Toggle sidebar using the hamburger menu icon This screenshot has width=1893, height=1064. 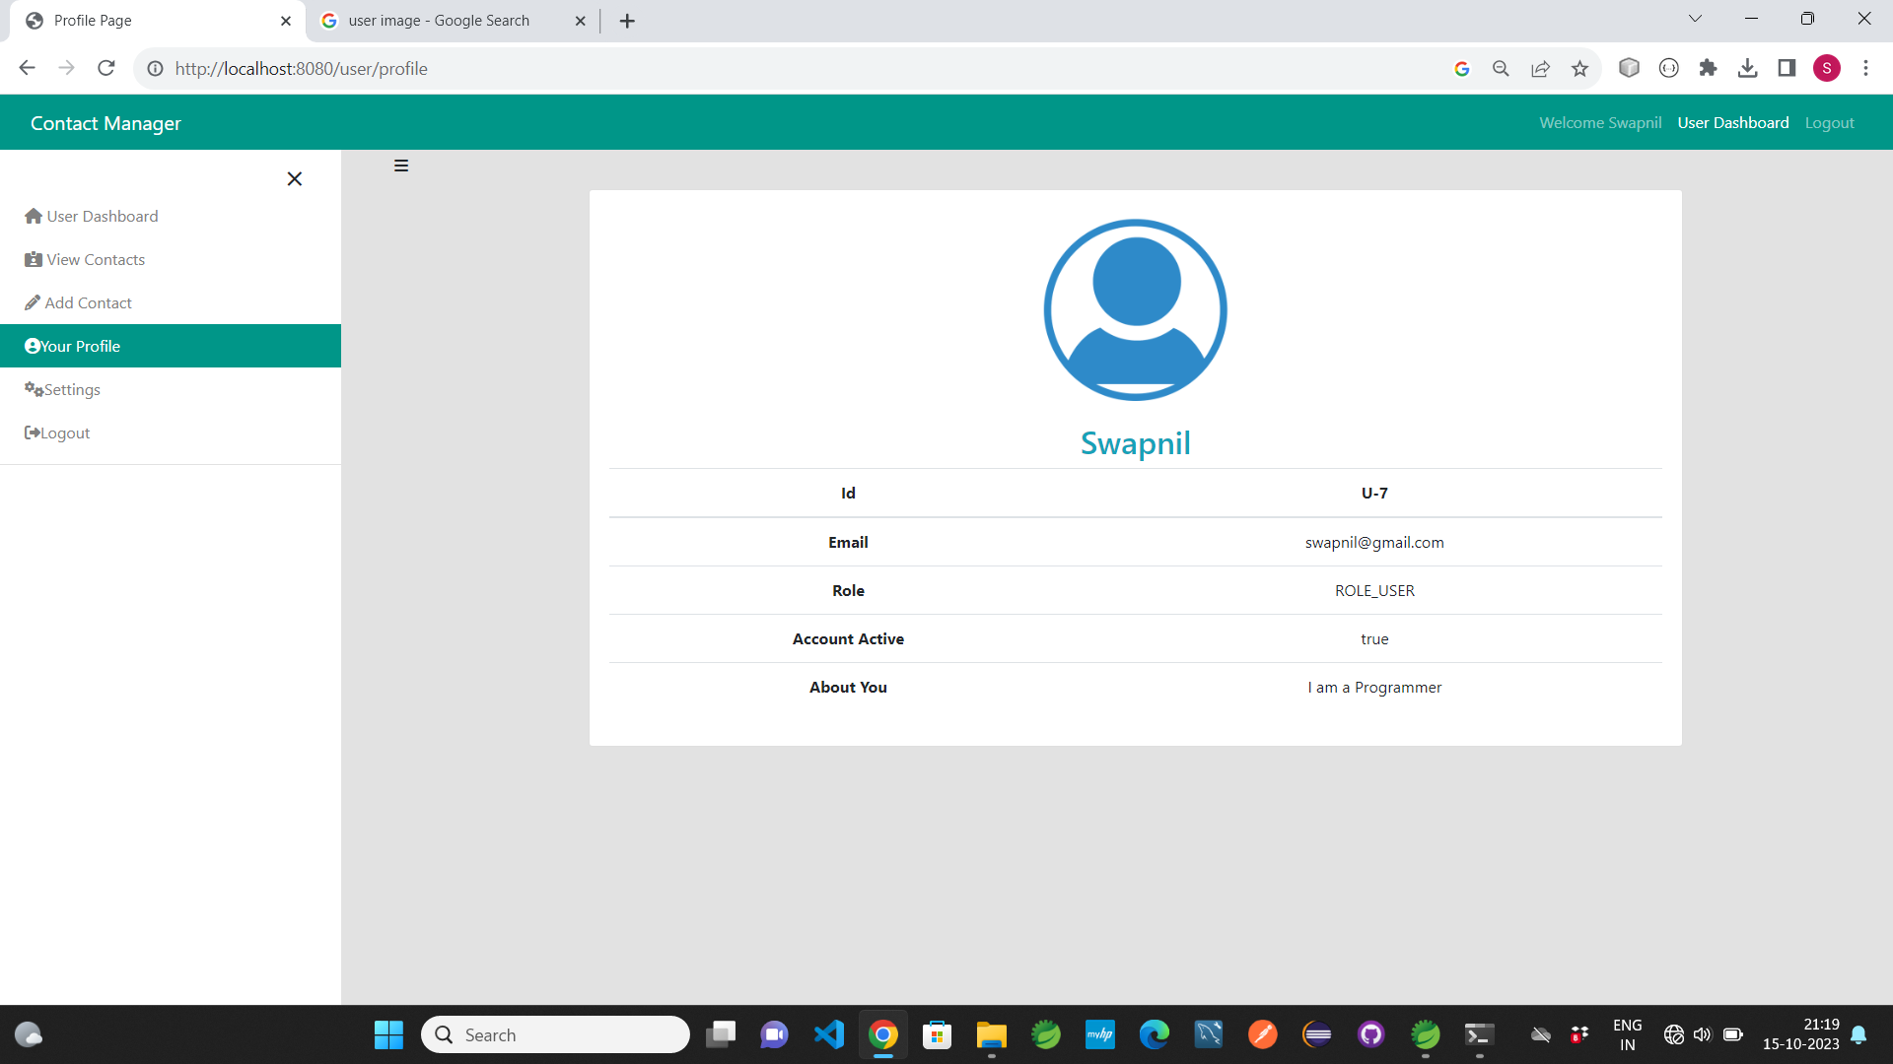(x=401, y=166)
